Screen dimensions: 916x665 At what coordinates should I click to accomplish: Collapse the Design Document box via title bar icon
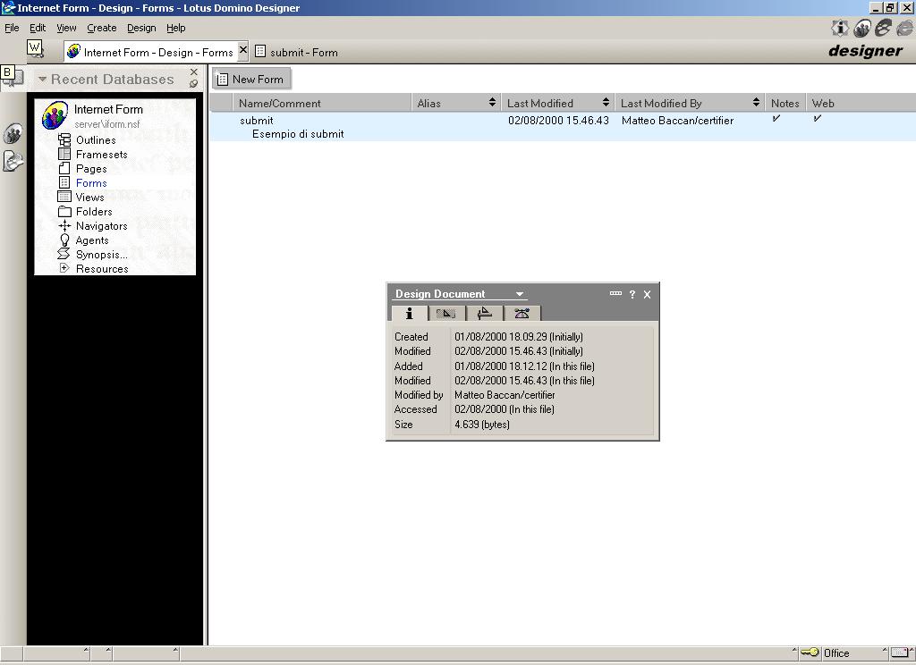(615, 294)
